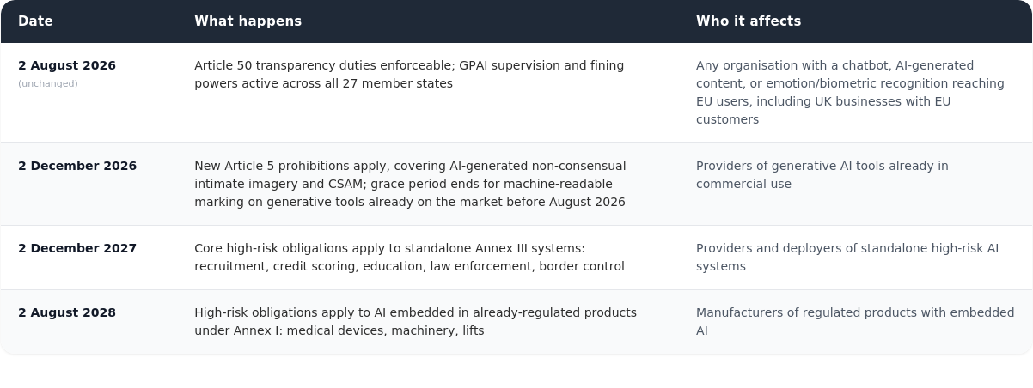Click Manufacturers of regulated products cell
The height and width of the screenshot is (388, 1033).
(x=855, y=322)
